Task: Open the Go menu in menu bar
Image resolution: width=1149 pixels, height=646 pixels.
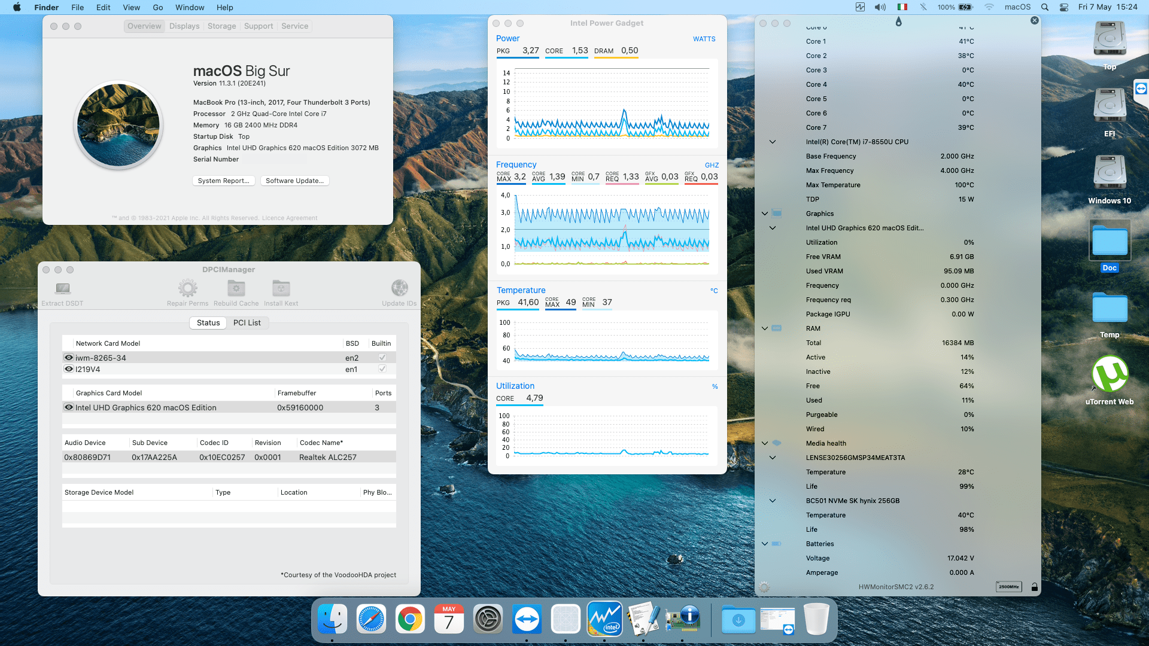Action: (158, 7)
